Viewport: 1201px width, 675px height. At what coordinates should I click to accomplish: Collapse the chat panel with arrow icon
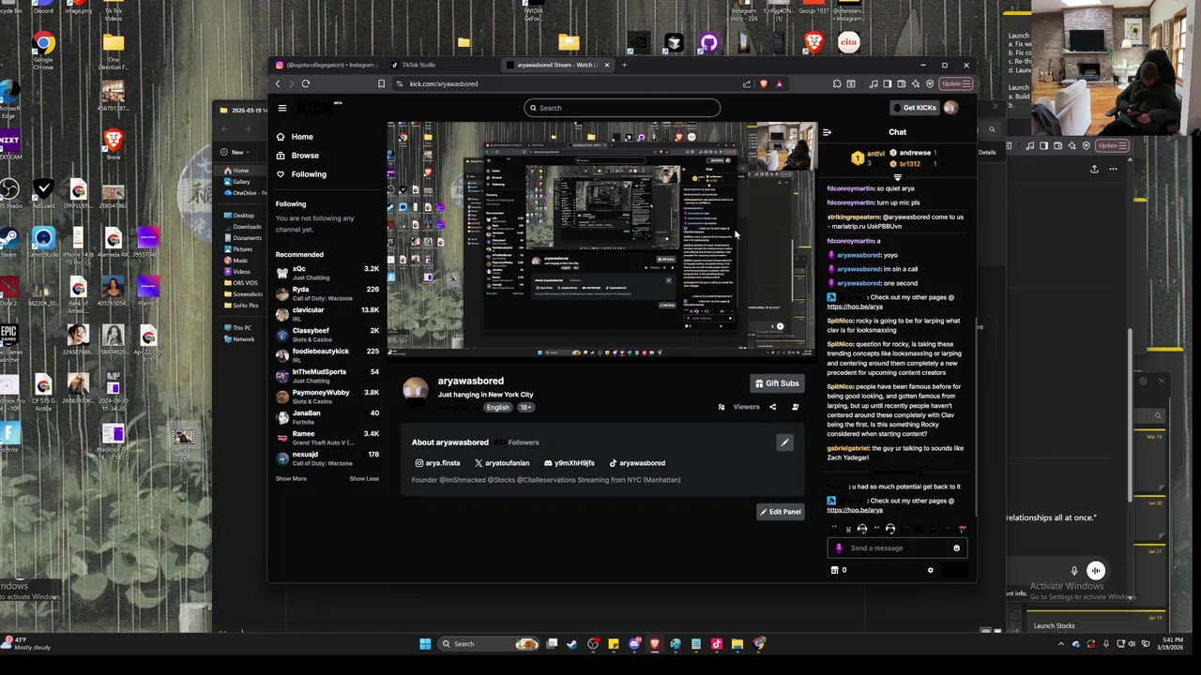pyautogui.click(x=827, y=132)
